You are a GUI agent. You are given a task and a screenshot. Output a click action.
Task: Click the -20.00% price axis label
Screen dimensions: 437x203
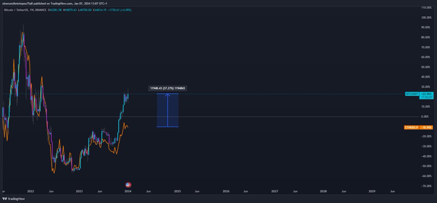(427, 136)
